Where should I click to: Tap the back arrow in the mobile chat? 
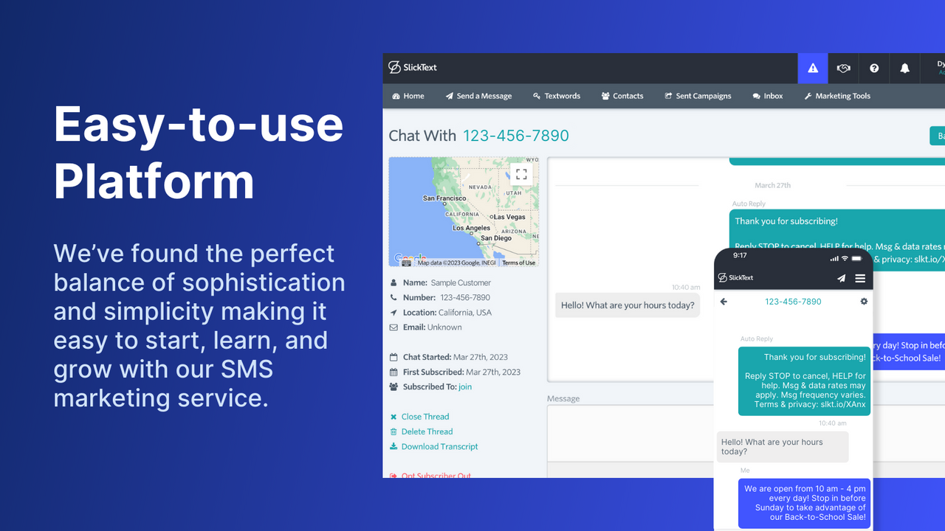click(x=724, y=302)
